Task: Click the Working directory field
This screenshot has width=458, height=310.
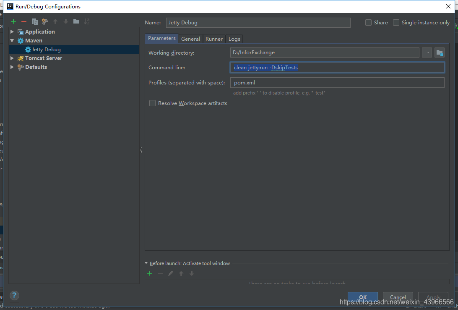Action: pyautogui.click(x=325, y=53)
